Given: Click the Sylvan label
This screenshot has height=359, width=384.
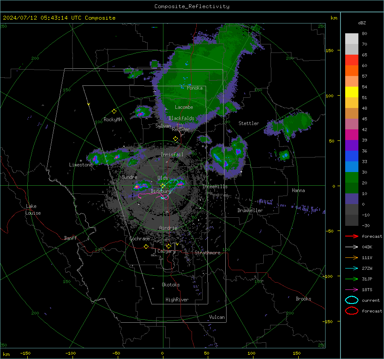Looking at the screenshot, I should coord(163,126).
